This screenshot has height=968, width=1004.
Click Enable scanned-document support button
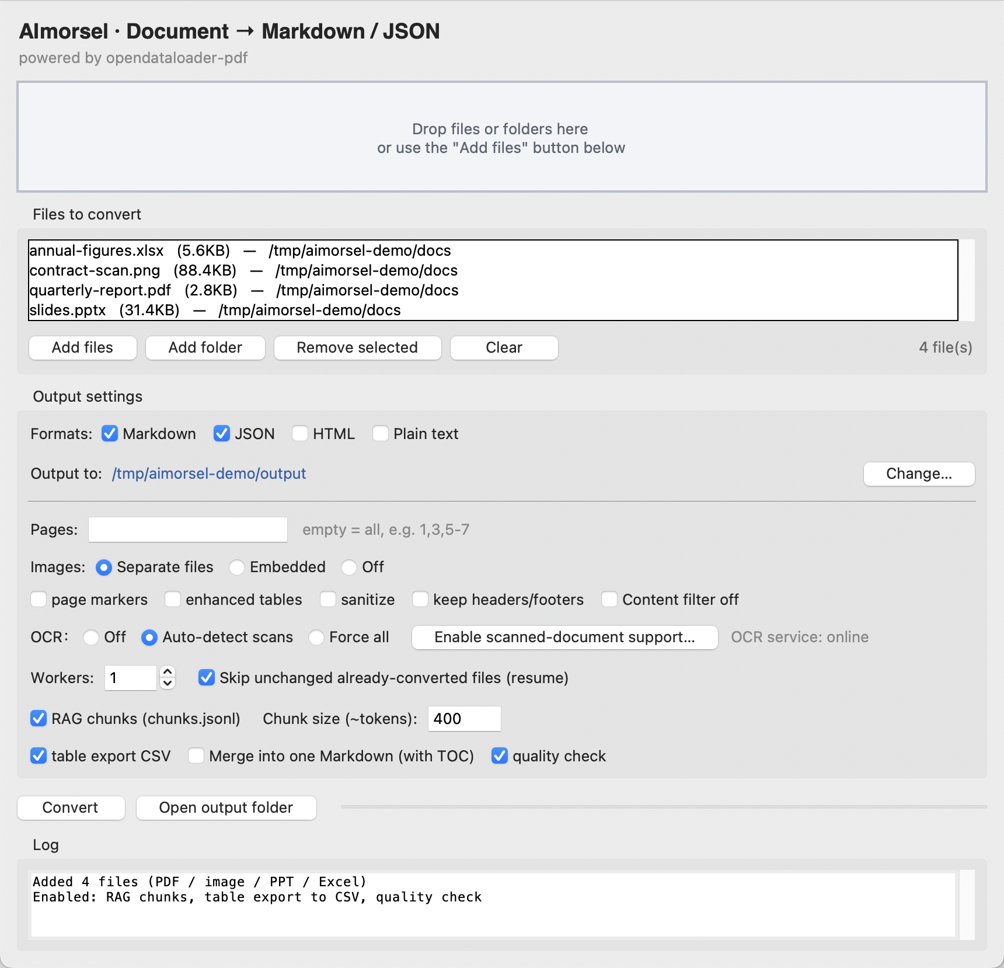(565, 638)
